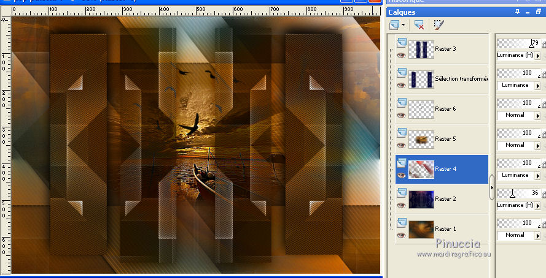Restore the Calques palette window
This screenshot has height=278, width=546.
coord(539,12)
